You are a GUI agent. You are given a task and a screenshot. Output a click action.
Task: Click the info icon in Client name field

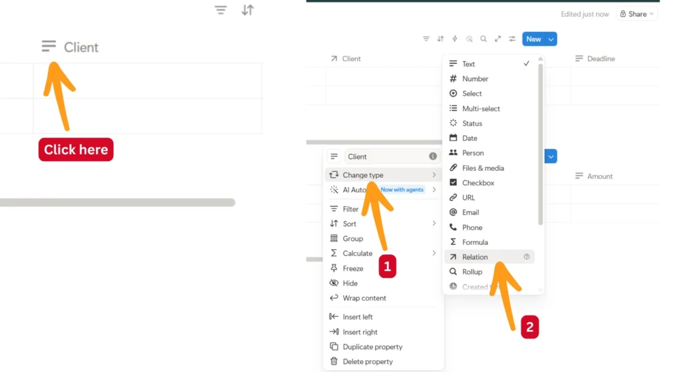[x=432, y=156]
